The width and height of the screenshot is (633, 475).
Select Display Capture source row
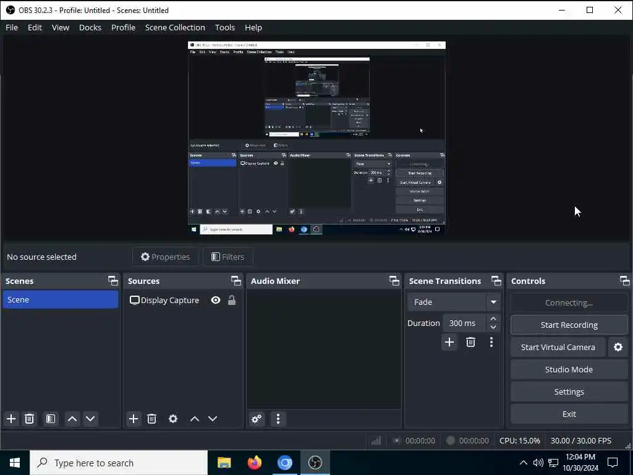183,300
